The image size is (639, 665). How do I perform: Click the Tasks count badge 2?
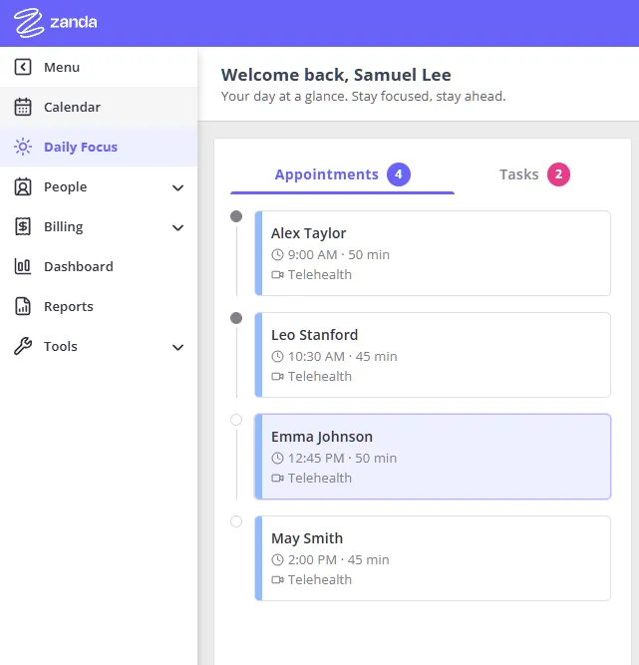click(x=558, y=174)
